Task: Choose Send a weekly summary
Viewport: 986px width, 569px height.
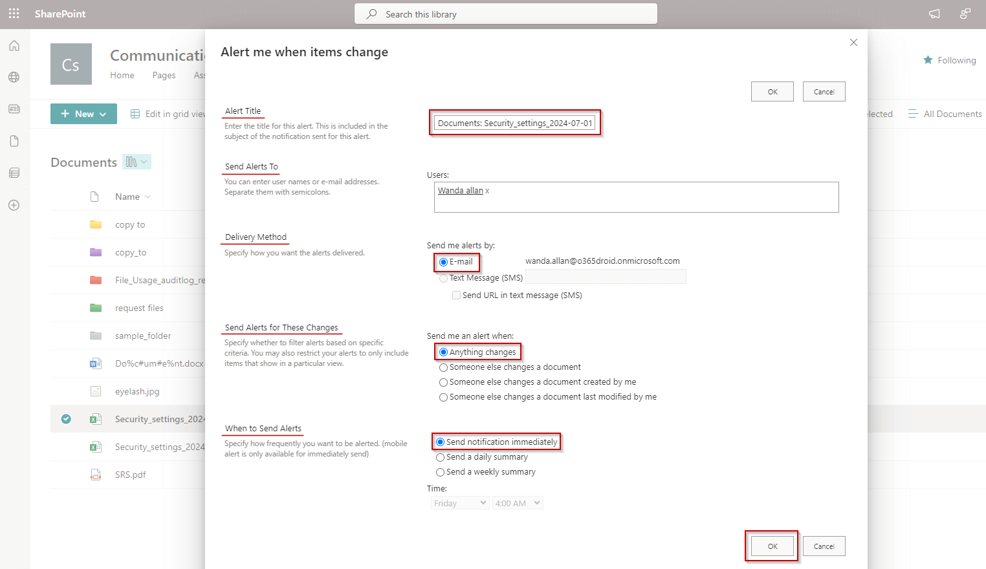Action: point(441,472)
